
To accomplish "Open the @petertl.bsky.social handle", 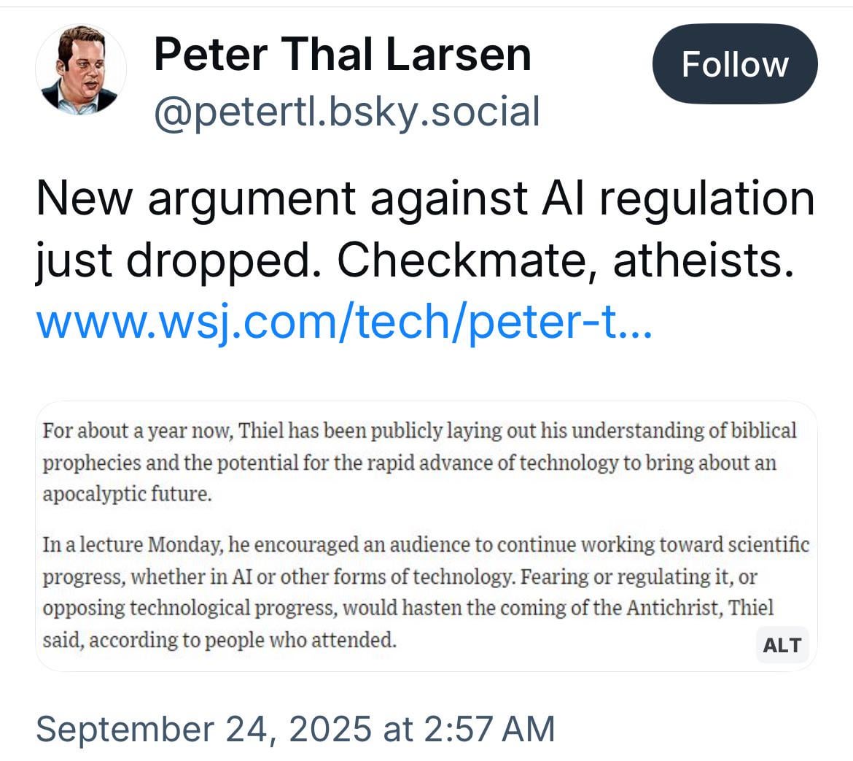I will 347,112.
